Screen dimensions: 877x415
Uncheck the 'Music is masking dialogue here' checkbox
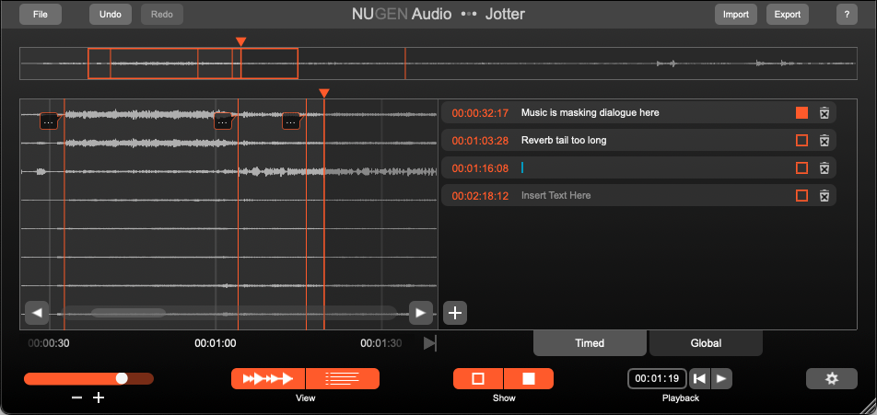[801, 113]
